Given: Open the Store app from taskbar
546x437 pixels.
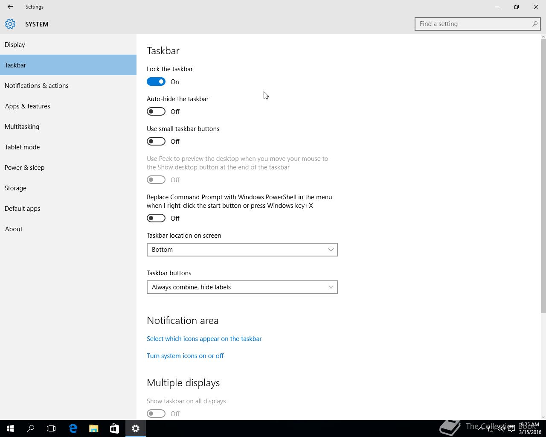Looking at the screenshot, I should tap(114, 428).
